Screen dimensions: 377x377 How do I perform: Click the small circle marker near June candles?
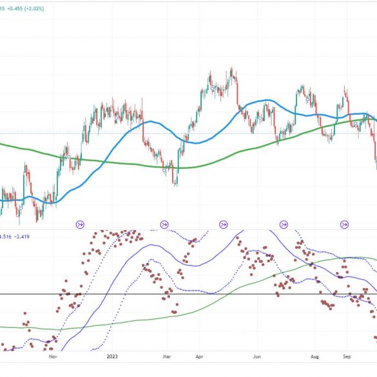point(260,118)
